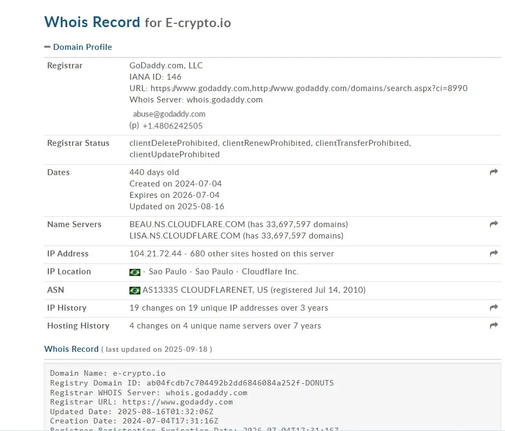Click the Registrar WHOIS Server raw line
505x431 pixels.
(x=148, y=393)
